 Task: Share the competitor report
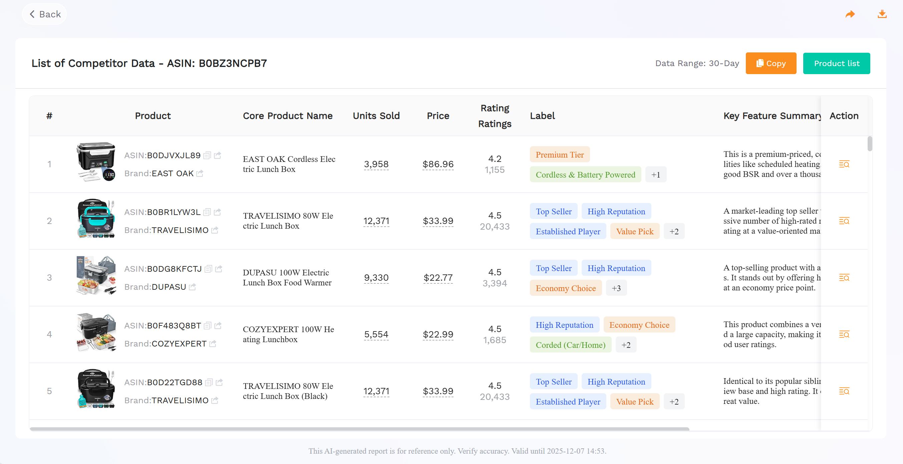tap(850, 14)
